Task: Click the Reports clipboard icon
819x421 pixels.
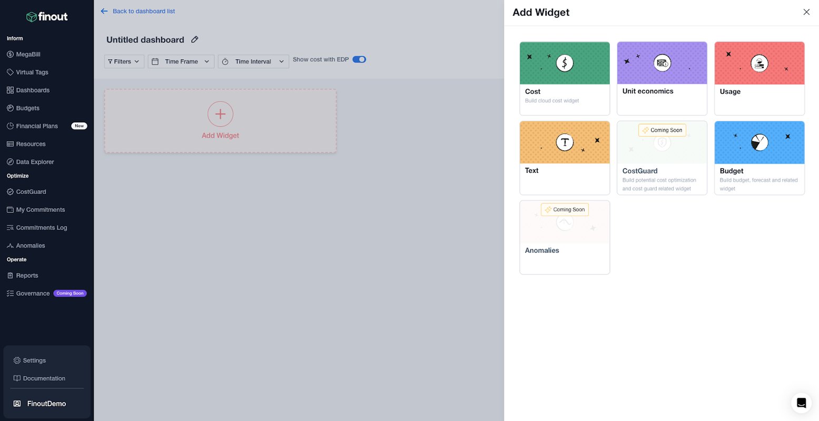Action: pyautogui.click(x=10, y=276)
